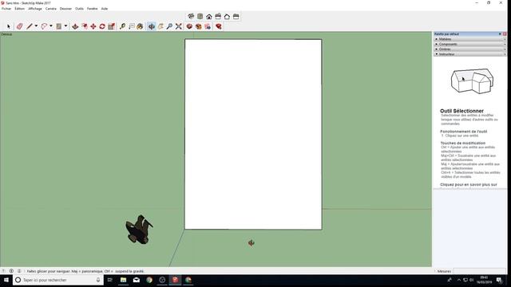Click 'Cliquez pour en savoir plus' link

[469, 184]
